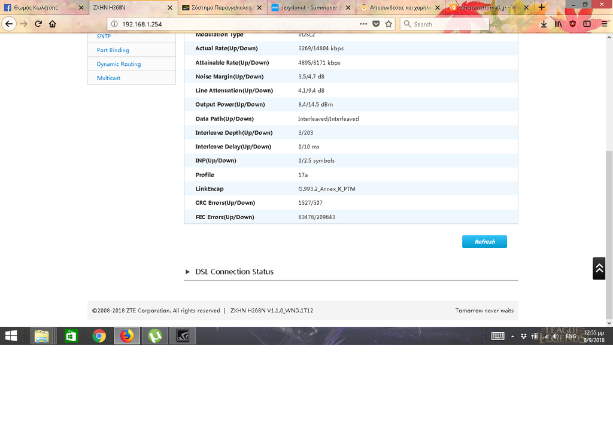Open Windows Store from taskbar
This screenshot has width=613, height=431.
pos(71,336)
